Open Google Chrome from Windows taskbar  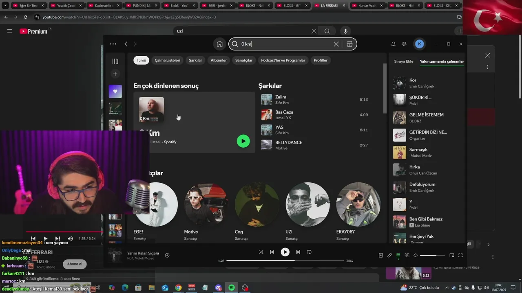point(178,288)
